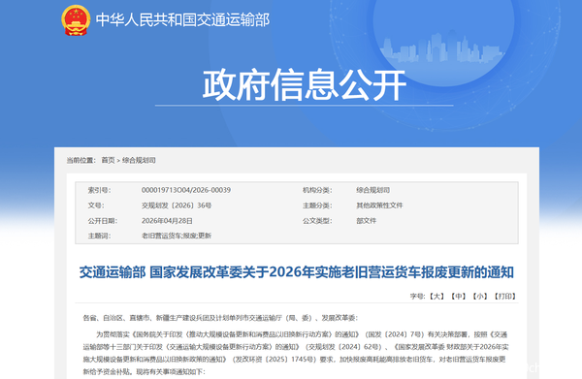Set font size to 中

[459, 297]
